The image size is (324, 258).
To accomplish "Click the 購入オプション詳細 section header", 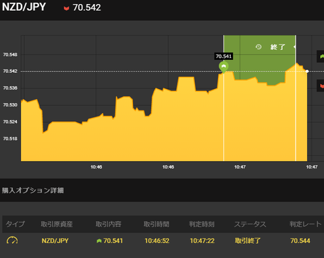I will pos(33,191).
